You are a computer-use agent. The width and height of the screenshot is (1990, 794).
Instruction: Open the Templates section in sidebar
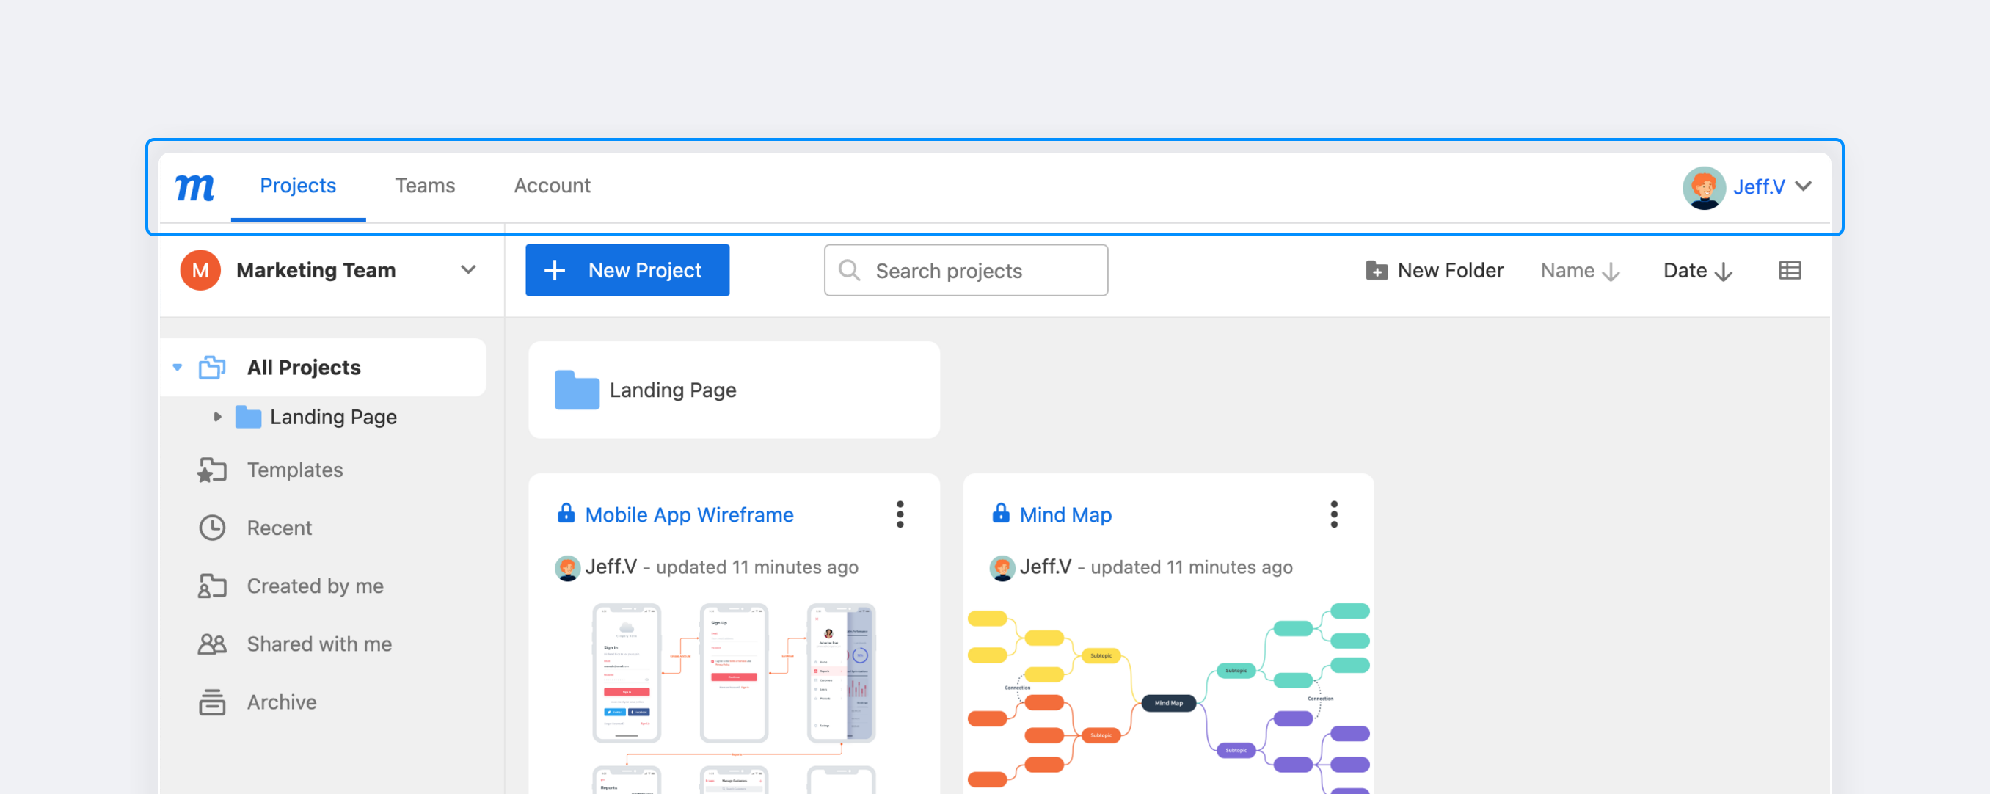coord(294,470)
